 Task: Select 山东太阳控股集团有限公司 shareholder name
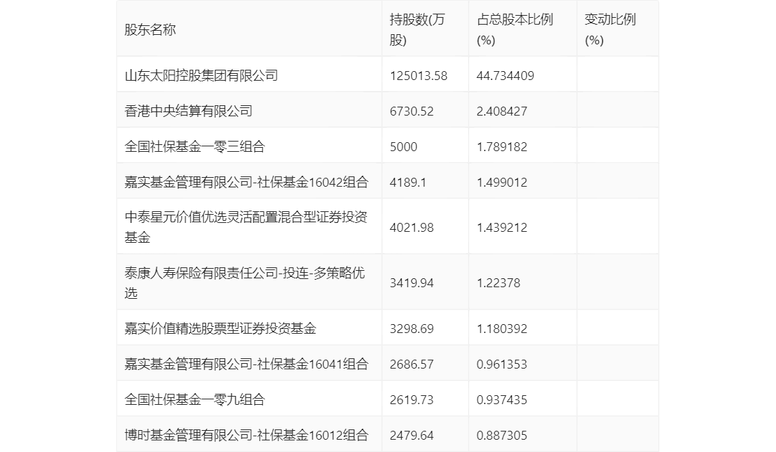(201, 76)
